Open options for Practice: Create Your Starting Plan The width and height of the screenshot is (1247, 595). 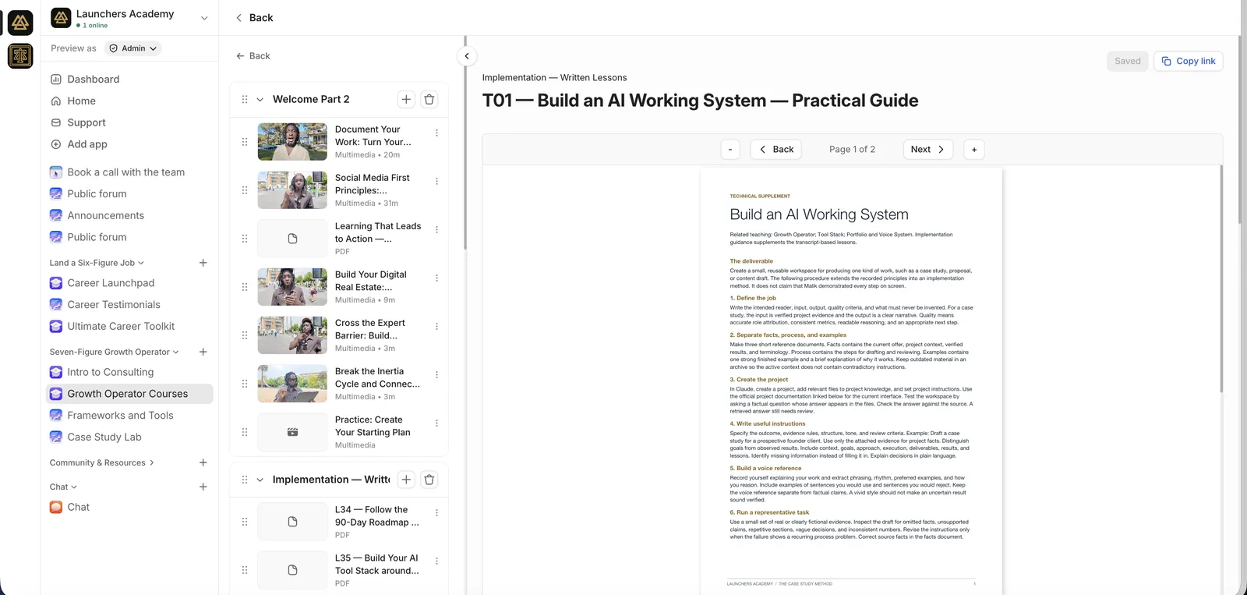[x=436, y=423]
